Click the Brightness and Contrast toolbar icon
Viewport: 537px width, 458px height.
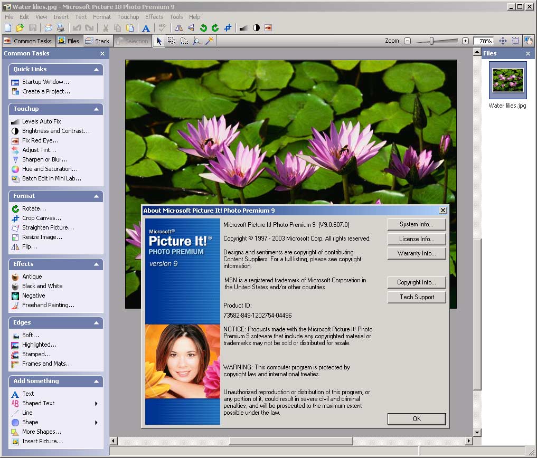click(256, 28)
